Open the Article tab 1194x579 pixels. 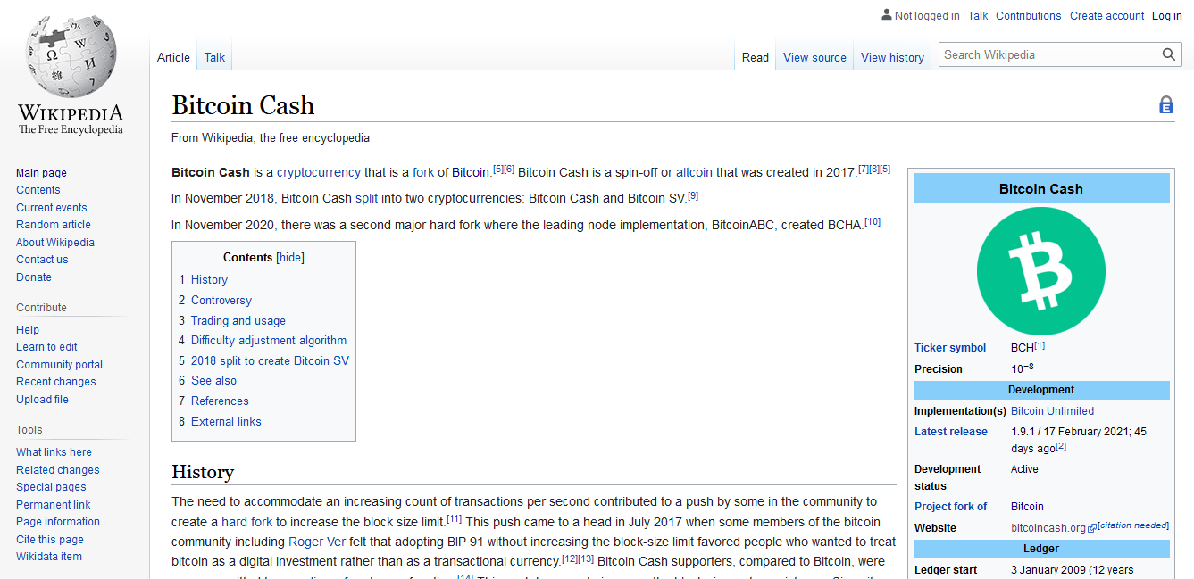(x=173, y=57)
